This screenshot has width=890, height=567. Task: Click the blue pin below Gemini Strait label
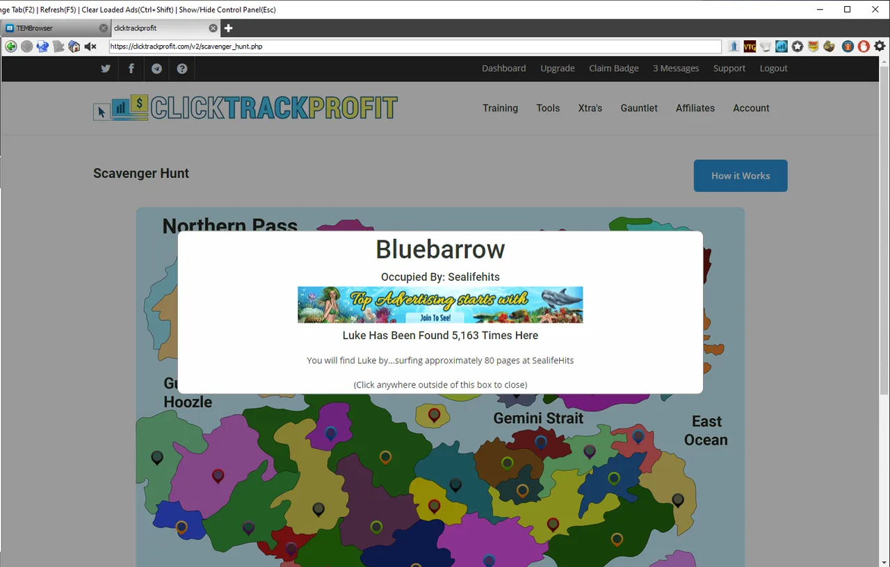[x=540, y=442]
